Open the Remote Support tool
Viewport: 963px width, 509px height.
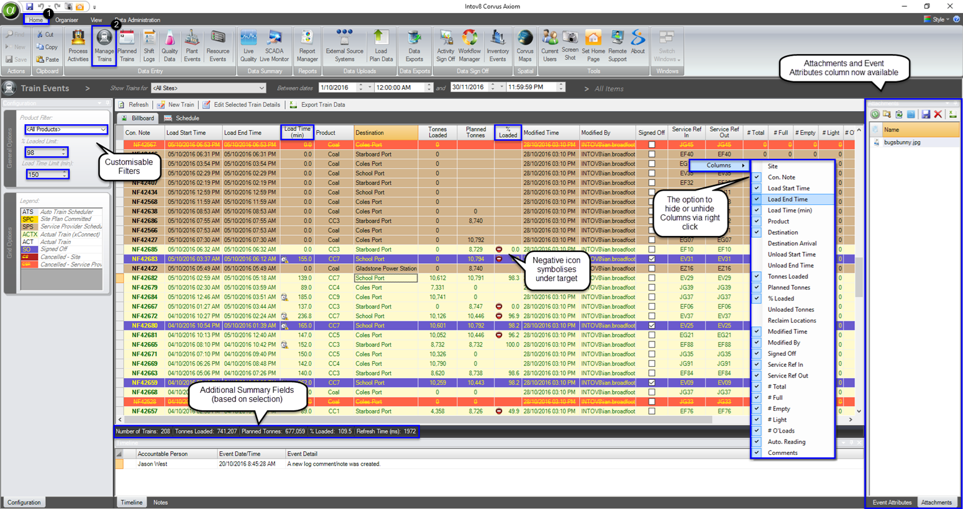click(x=617, y=47)
